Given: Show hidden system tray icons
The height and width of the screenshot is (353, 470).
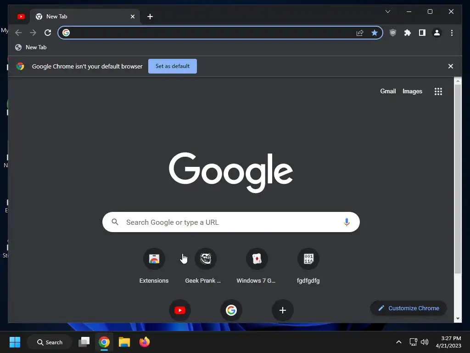Looking at the screenshot, I should click(x=399, y=342).
